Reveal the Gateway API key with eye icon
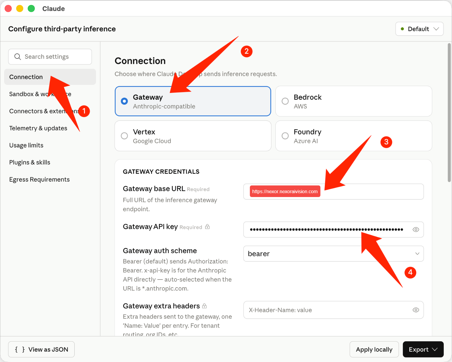Image resolution: width=452 pixels, height=362 pixels. tap(416, 230)
